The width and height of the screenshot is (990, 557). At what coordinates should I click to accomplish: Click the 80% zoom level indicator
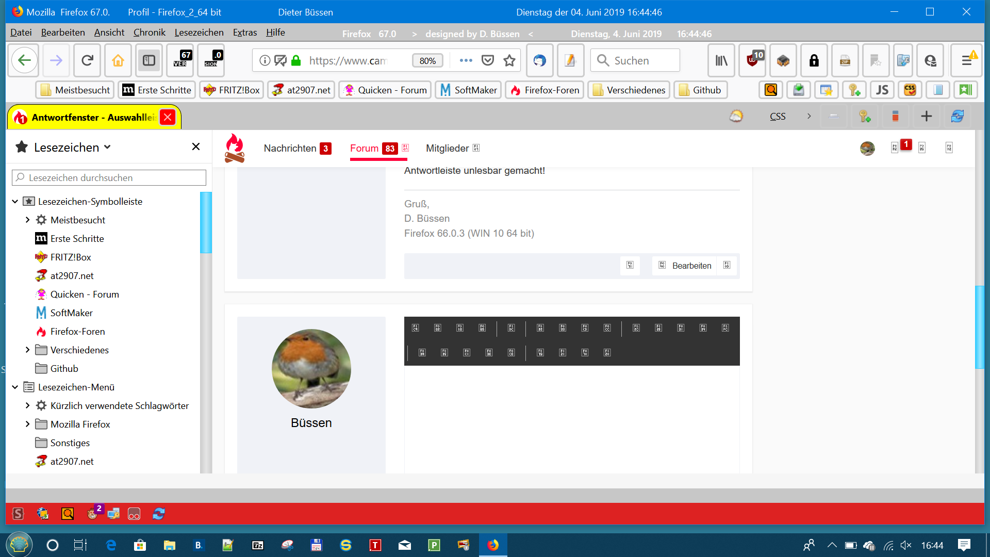click(x=427, y=60)
